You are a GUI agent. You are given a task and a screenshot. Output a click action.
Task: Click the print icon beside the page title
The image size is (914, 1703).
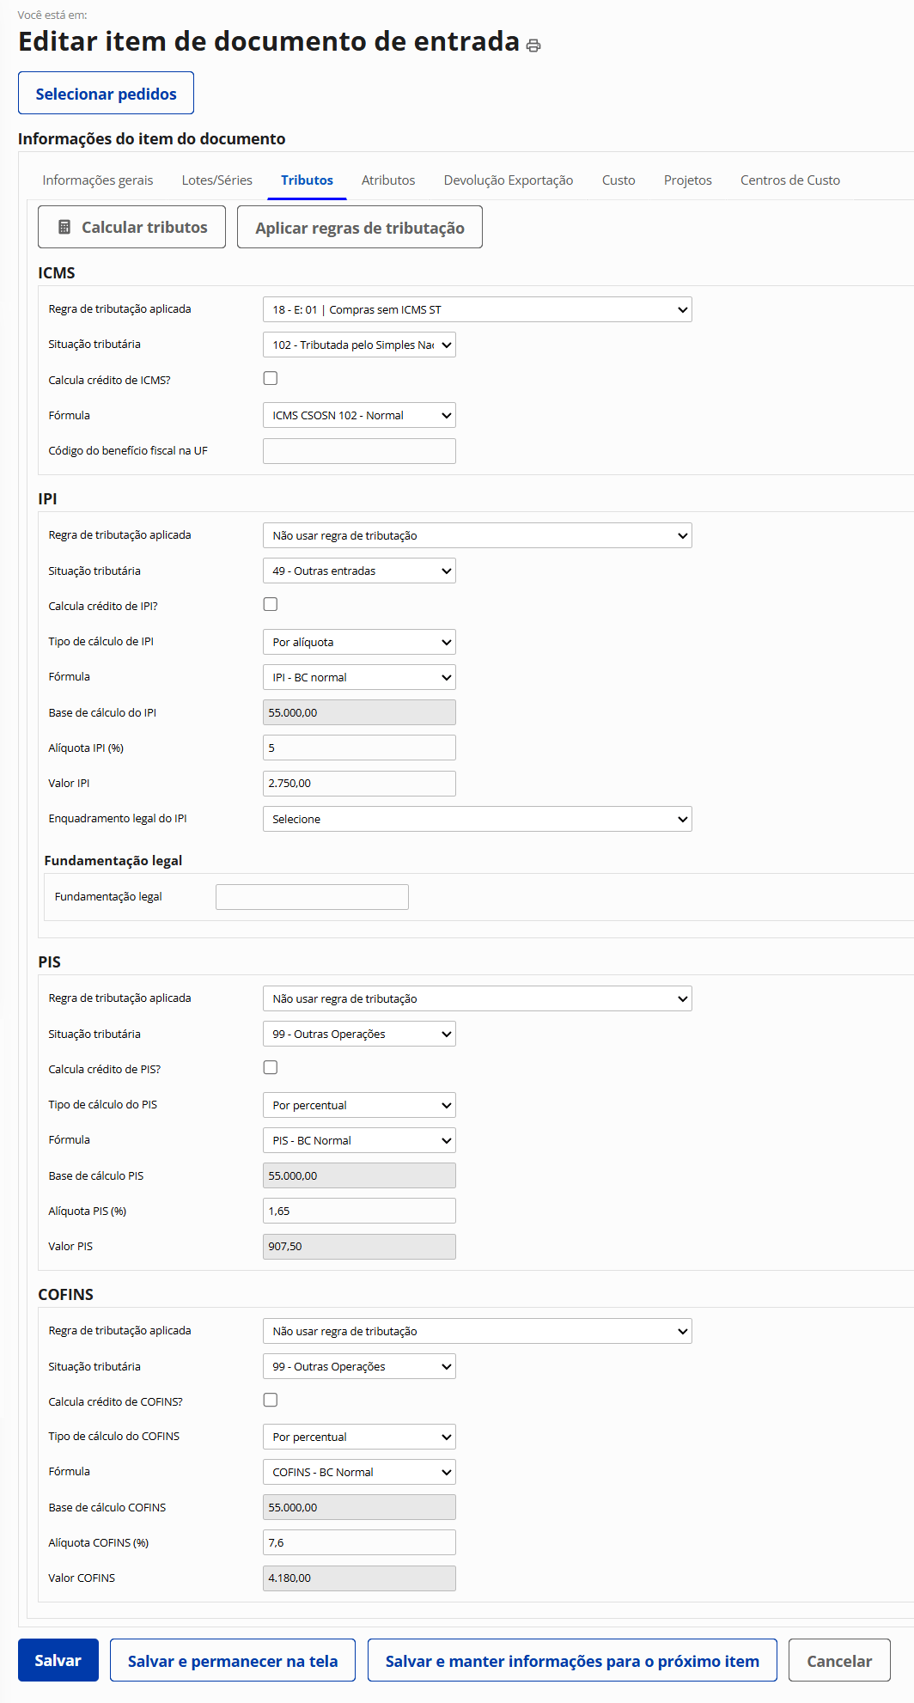[533, 46]
